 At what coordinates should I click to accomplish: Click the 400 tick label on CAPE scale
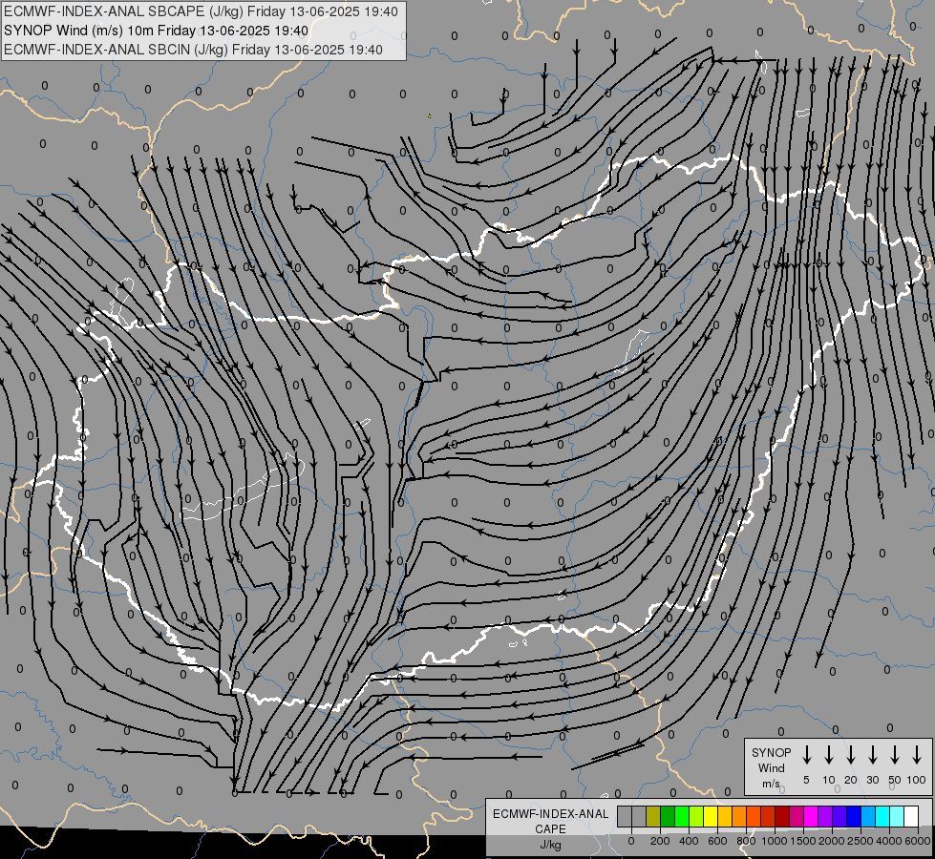[x=689, y=841]
